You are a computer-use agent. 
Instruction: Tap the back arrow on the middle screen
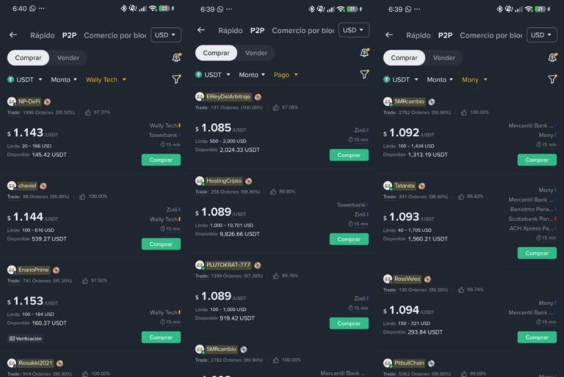(x=201, y=30)
